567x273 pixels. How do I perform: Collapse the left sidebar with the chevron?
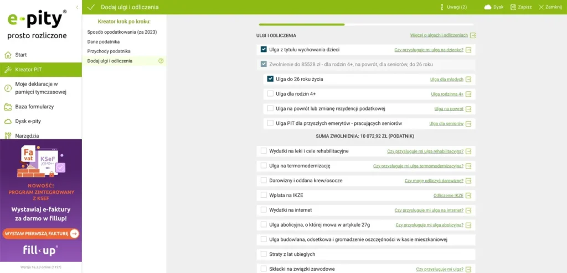click(76, 7)
